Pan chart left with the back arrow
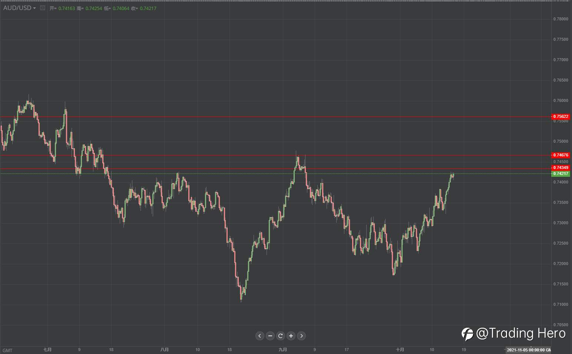 (260, 336)
